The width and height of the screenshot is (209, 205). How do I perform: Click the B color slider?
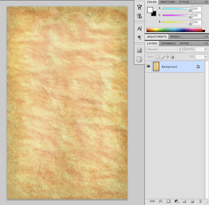click(176, 22)
